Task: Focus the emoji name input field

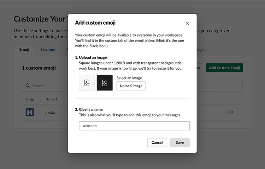Action: click(x=134, y=126)
